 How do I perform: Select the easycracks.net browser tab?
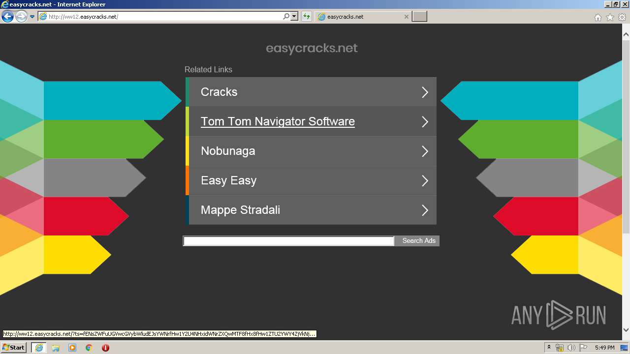click(363, 17)
